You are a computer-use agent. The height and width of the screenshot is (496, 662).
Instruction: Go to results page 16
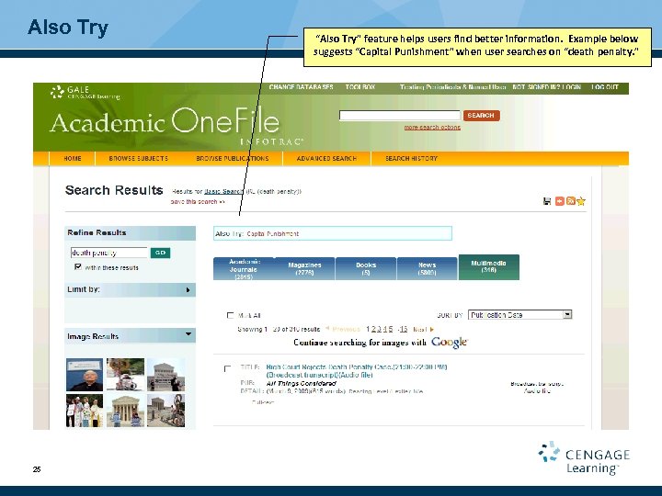[x=404, y=329]
